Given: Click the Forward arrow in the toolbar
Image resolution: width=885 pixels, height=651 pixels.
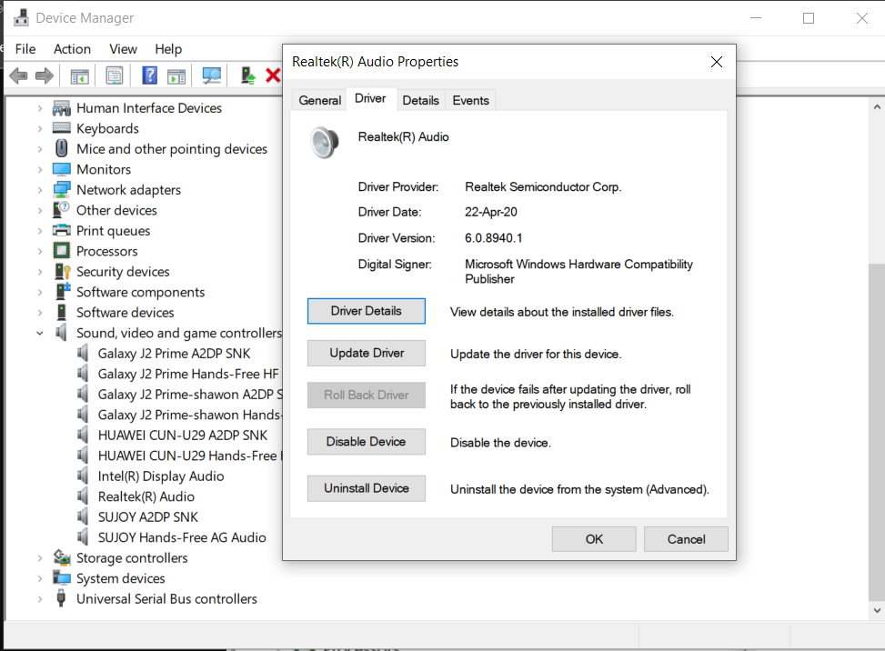Looking at the screenshot, I should 45,75.
